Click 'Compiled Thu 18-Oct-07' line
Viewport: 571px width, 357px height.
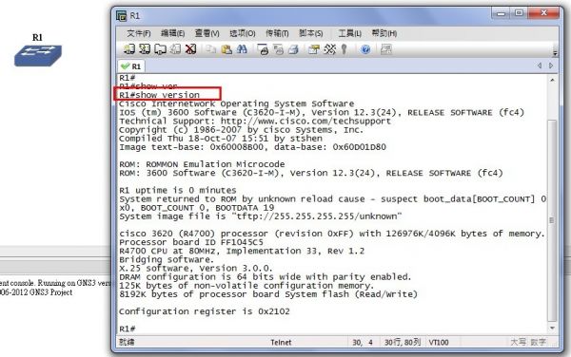(x=221, y=138)
